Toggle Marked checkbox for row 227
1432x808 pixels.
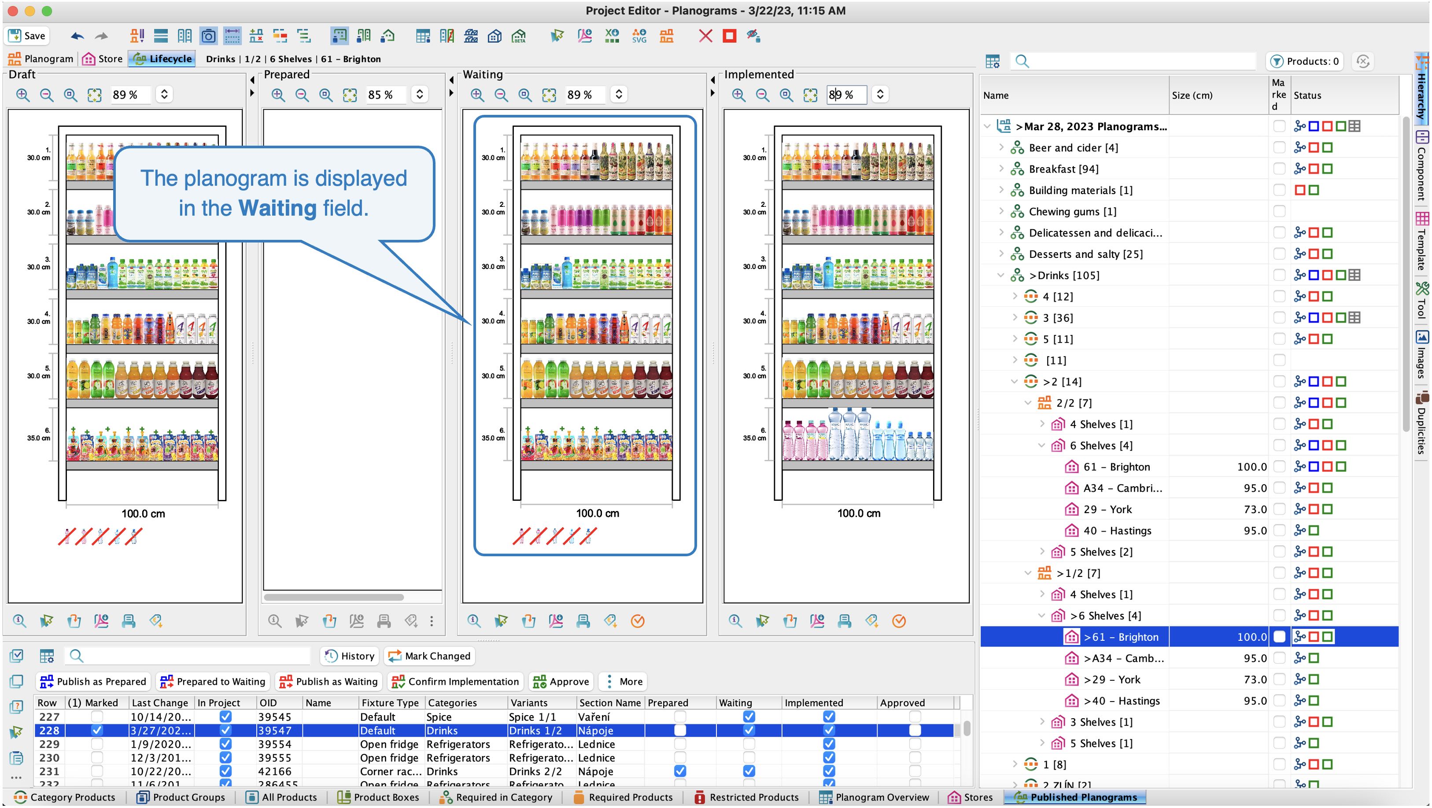point(97,716)
